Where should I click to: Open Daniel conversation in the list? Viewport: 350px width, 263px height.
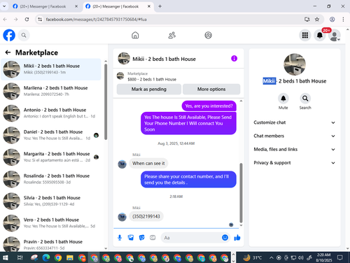(x=51, y=135)
